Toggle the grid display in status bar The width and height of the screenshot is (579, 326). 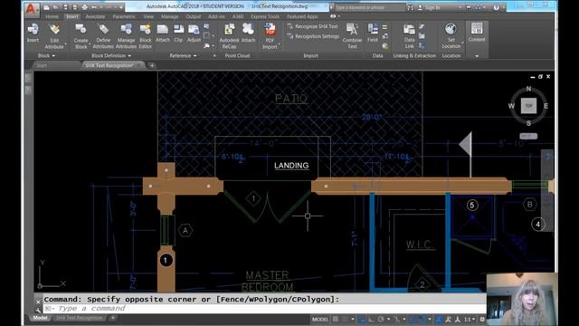point(336,319)
